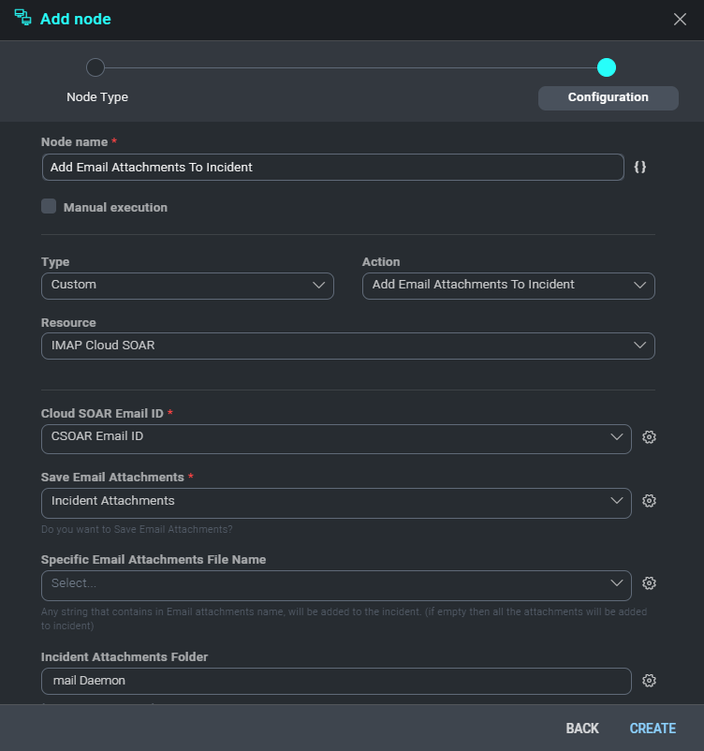Click gear icon beside Incident Attachments Folder
Viewport: 704px width, 751px height.
pos(649,681)
